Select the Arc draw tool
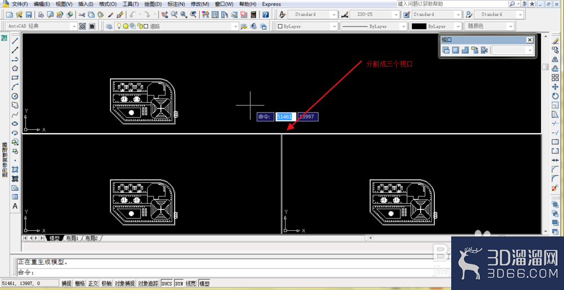 15,87
